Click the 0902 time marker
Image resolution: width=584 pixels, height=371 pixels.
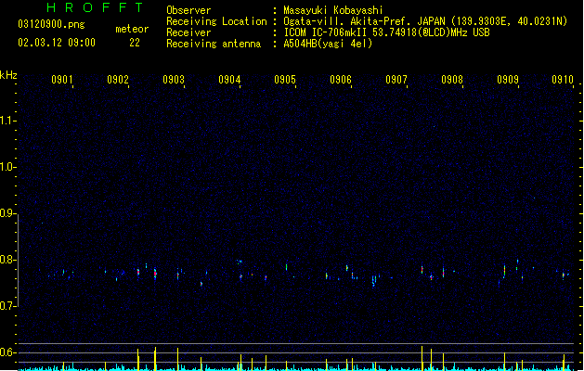point(118,80)
